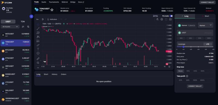Switch to the Short order tab
Viewport: 218px width, 105px height.
[x=205, y=16]
